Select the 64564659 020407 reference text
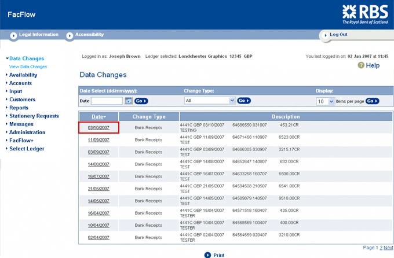The image size is (394, 258). tap(250, 235)
